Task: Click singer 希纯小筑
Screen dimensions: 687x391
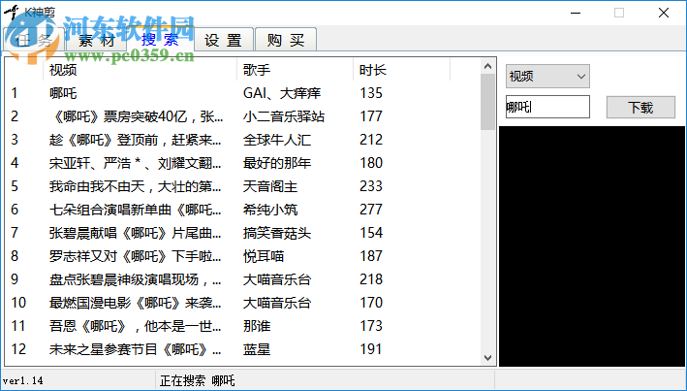Action: tap(270, 210)
